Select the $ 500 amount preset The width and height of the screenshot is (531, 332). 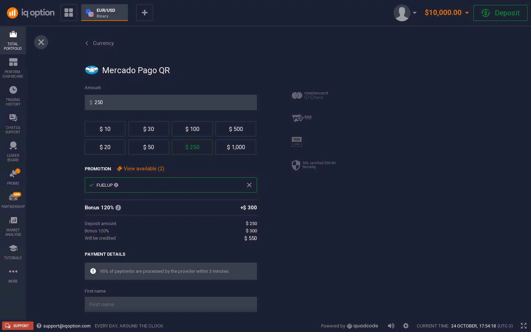(x=236, y=129)
